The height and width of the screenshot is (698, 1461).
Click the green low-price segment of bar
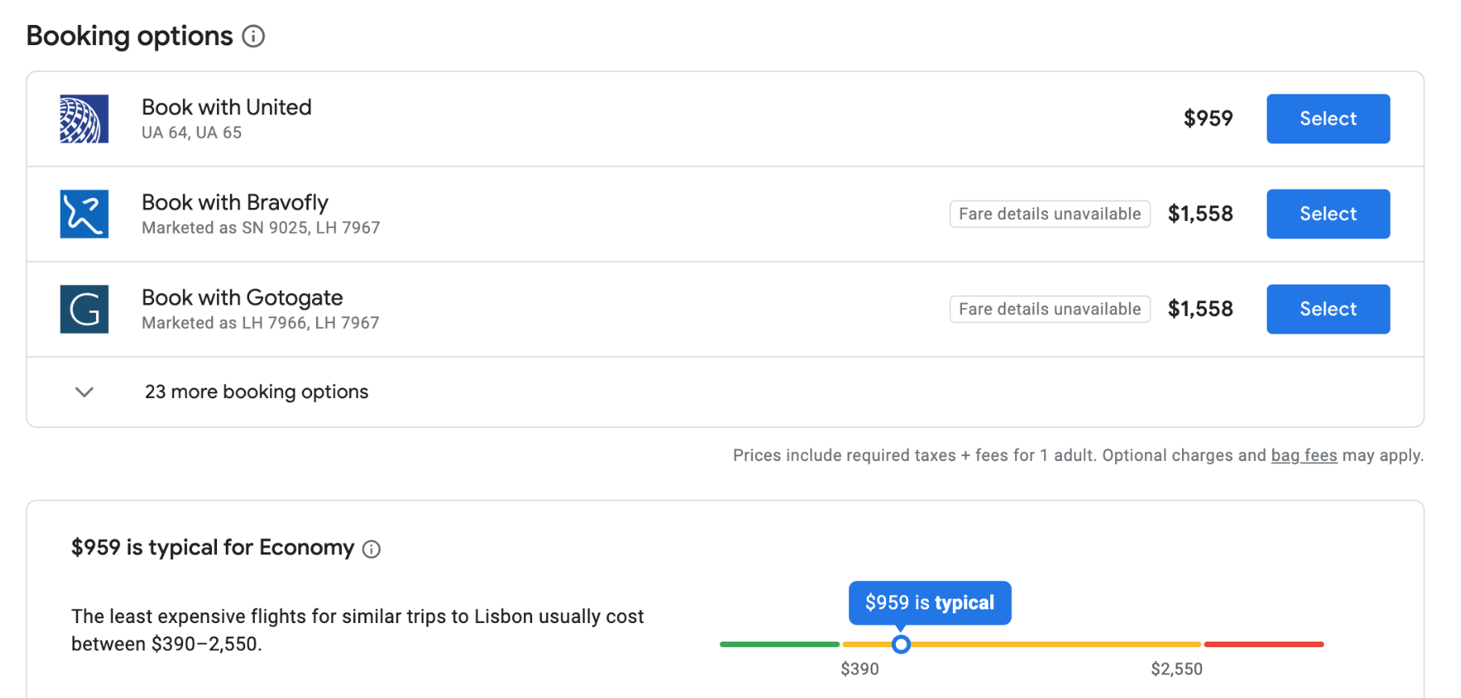tap(779, 644)
